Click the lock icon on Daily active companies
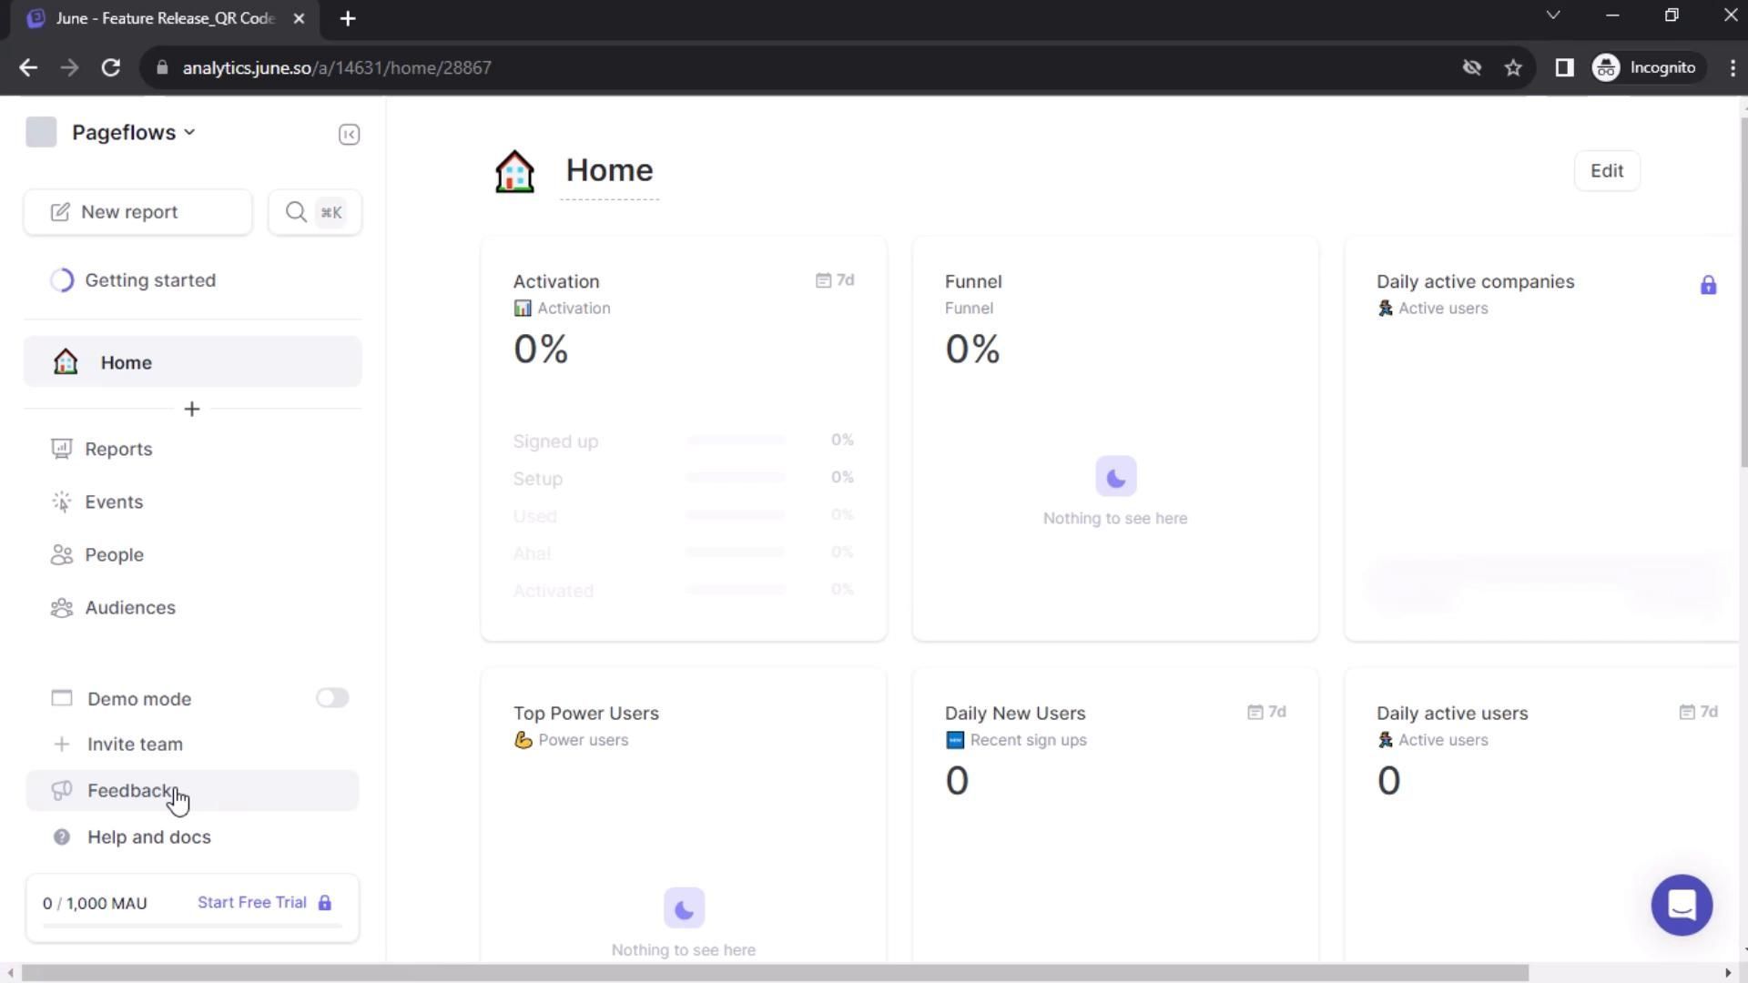1748x983 pixels. click(1708, 286)
